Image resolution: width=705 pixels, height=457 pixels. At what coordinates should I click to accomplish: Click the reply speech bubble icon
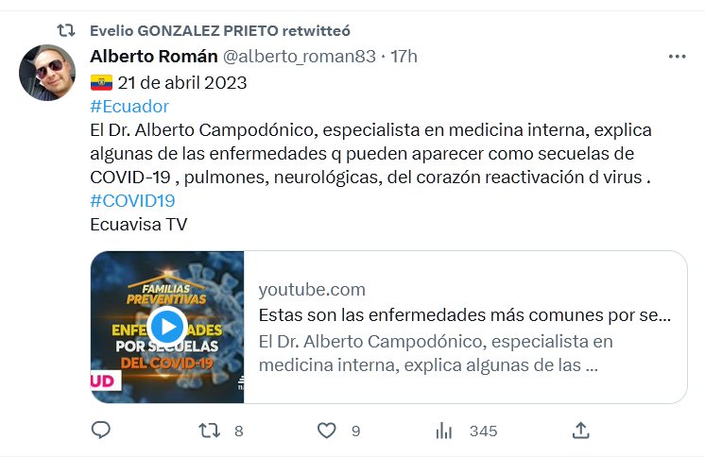101,431
